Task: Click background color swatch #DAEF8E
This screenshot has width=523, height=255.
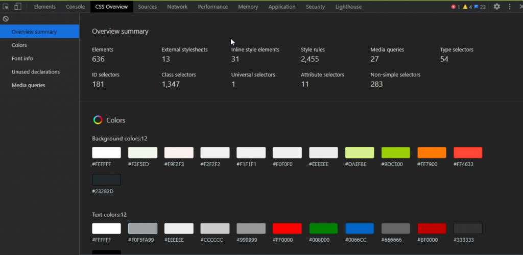Action: click(360, 152)
